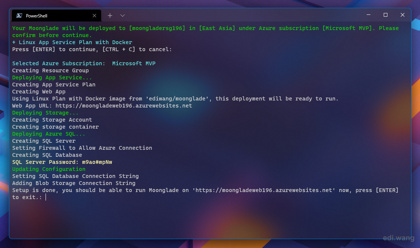Click the '[moongladersg196]' resource group text

pos(157,28)
